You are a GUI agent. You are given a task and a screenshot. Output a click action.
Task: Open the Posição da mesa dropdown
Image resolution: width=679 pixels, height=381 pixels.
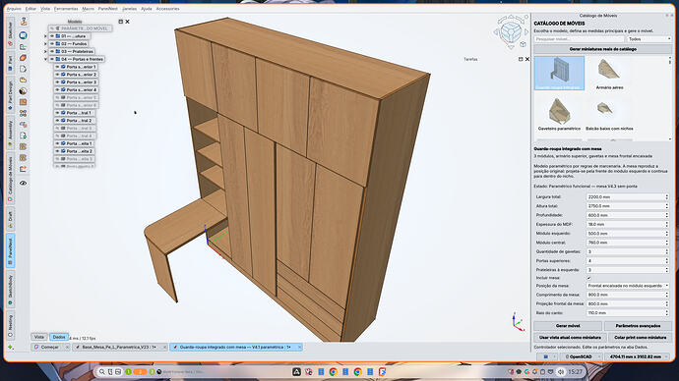click(x=627, y=286)
